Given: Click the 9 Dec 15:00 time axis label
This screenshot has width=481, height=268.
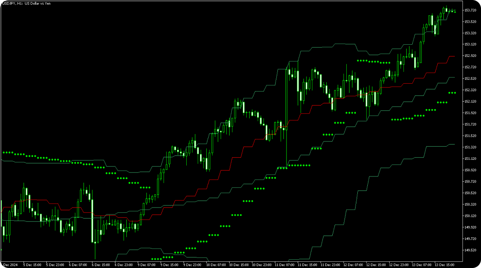Looking at the screenshot, I should click(169, 264).
